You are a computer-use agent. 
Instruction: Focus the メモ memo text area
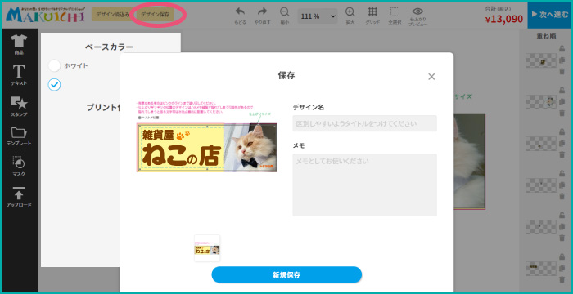364,185
